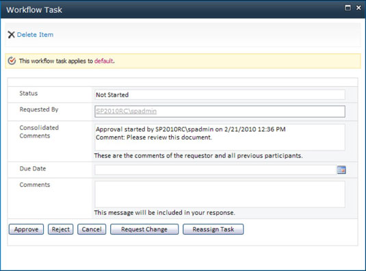The image size is (366, 271).
Task: Click text 'This message will be included in your response.'
Action: click(165, 213)
